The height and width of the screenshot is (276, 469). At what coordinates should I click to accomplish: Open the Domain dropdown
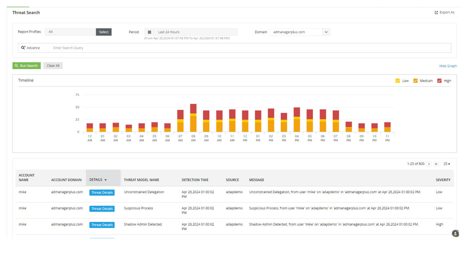[x=326, y=32]
